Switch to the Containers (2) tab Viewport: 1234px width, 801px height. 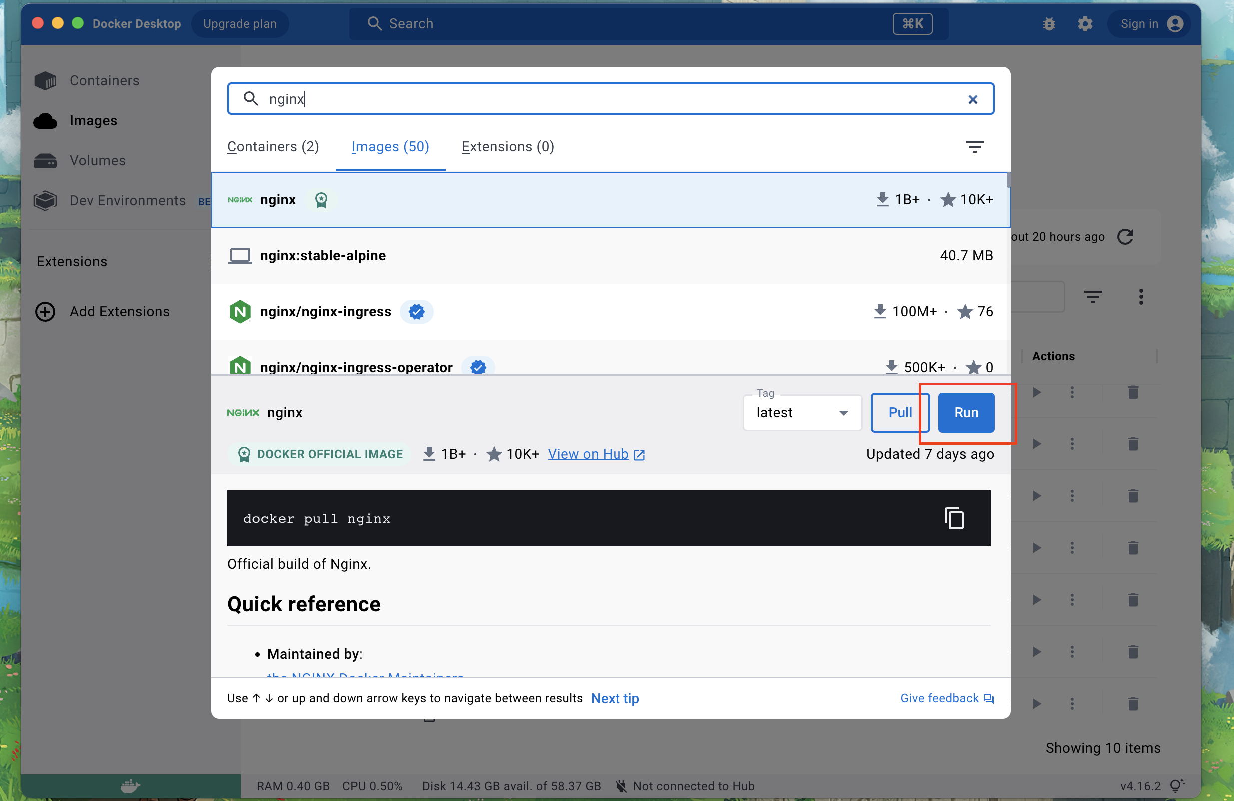click(x=273, y=147)
